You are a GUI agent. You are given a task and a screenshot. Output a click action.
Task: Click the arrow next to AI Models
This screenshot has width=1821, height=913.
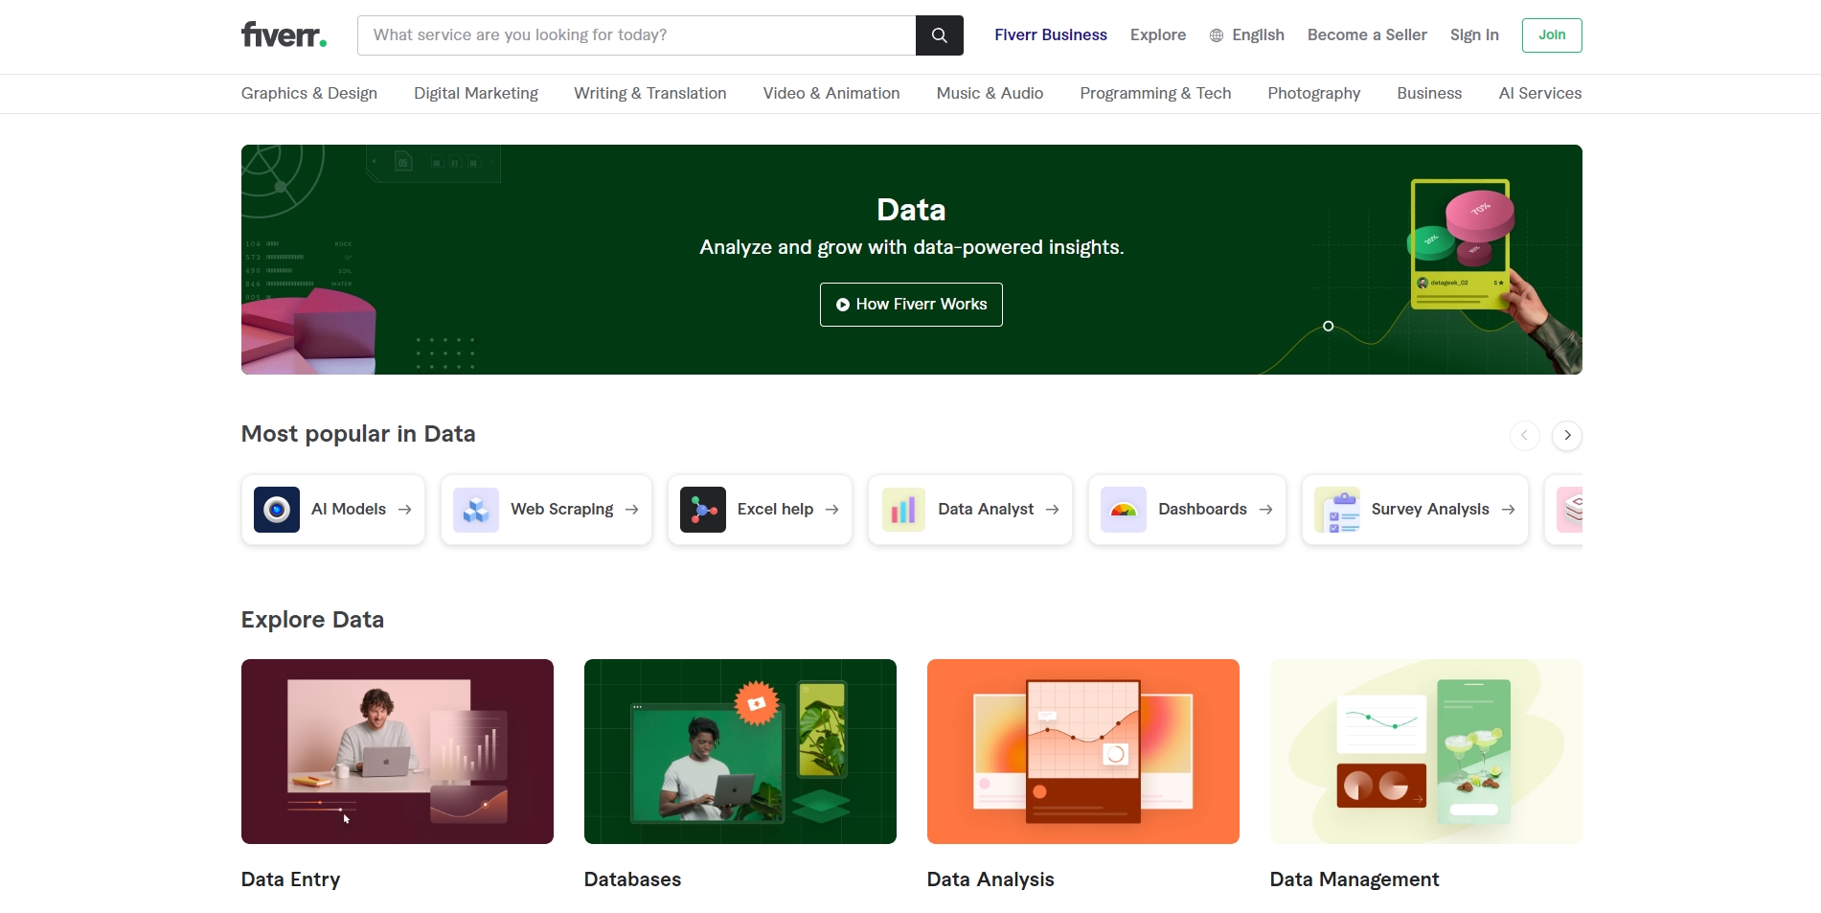pos(405,510)
